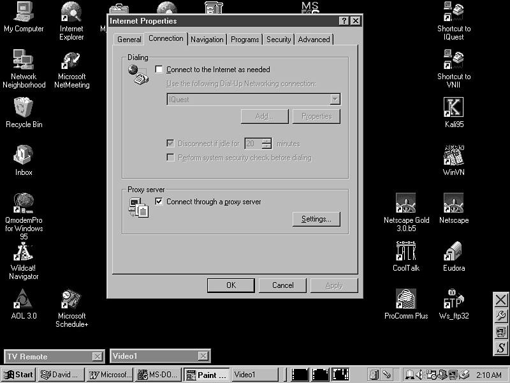
Task: Enable Connect to the Internet as needed
Action: point(159,70)
